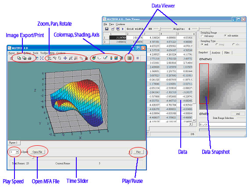Click the L-shaped axis icon
Image resolution: width=250 pixels, height=188 pixels.
[x=99, y=58]
